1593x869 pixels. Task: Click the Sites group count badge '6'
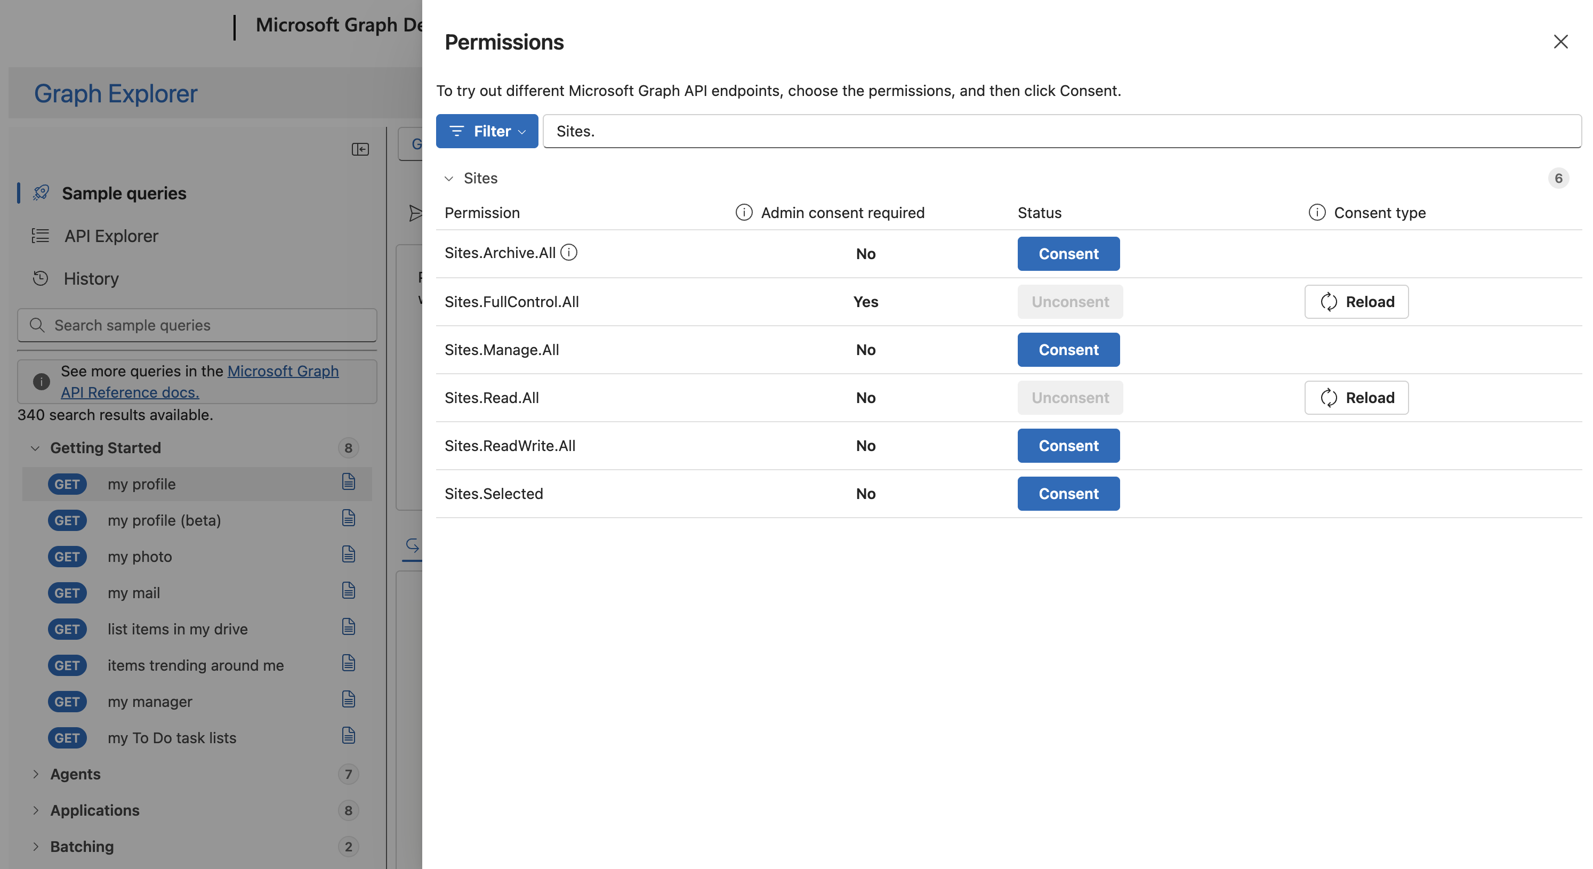[1558, 178]
